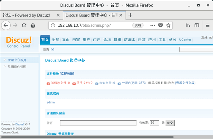Click the 一周内更新: 3573 text

point(134,83)
